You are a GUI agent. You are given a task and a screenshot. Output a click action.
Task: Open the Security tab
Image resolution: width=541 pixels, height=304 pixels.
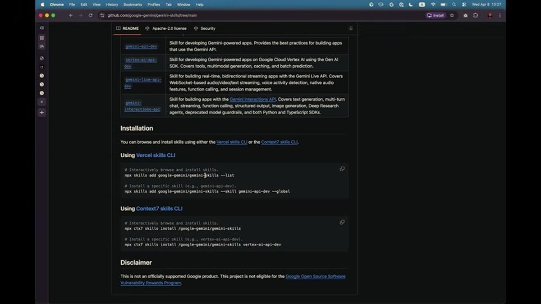(x=204, y=28)
